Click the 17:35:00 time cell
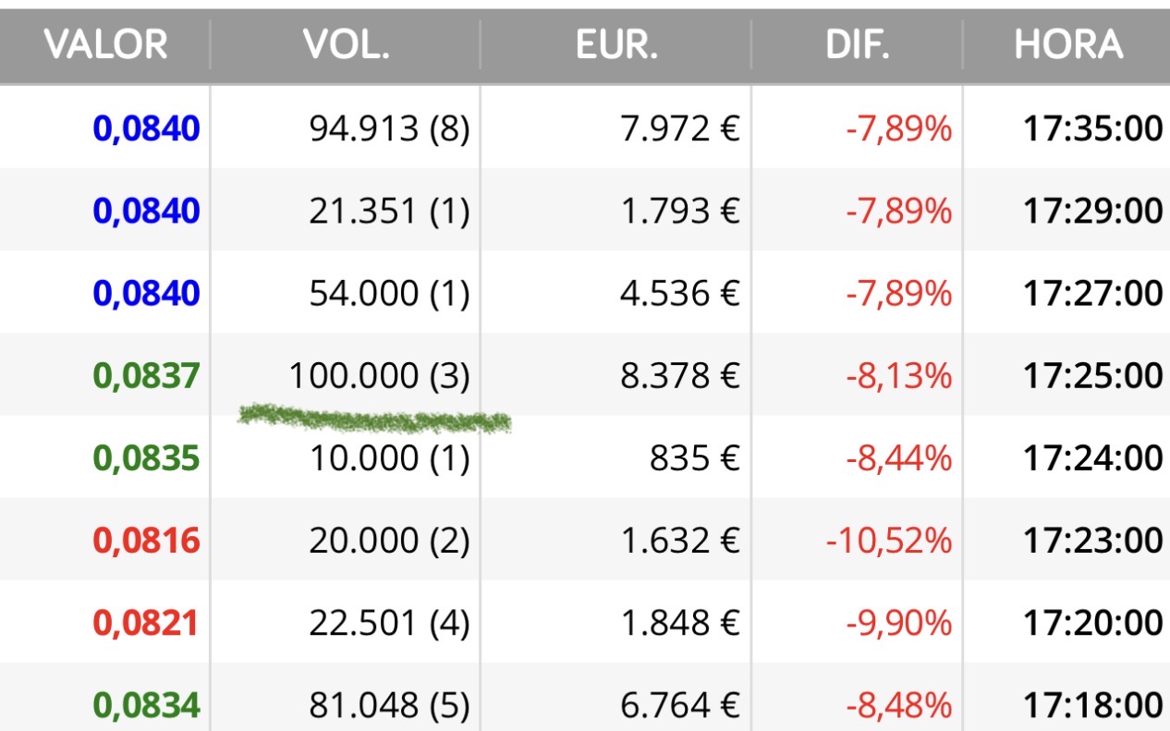1170x731 pixels. 1092,128
